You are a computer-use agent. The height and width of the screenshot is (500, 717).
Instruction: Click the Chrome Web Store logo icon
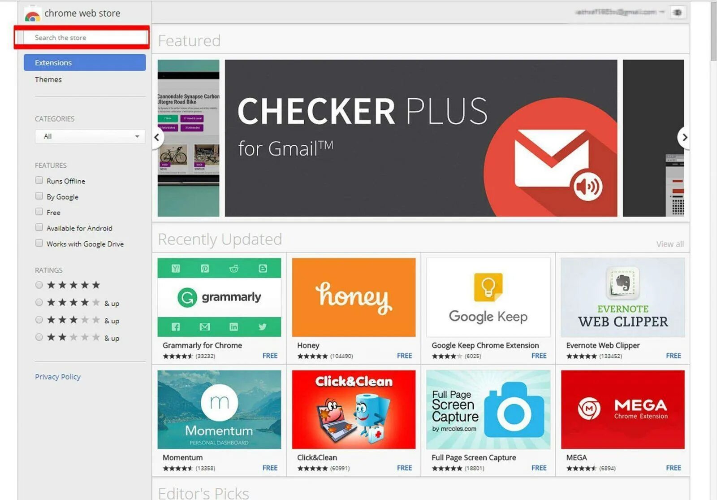32,14
